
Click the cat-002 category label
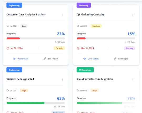(x=13, y=26)
